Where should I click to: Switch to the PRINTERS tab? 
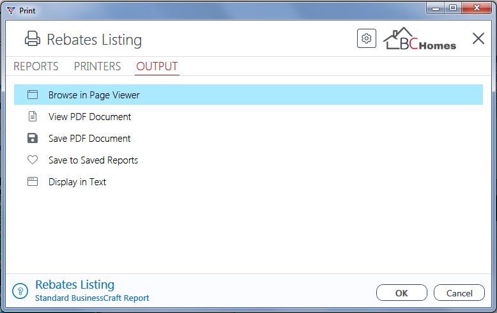click(97, 66)
